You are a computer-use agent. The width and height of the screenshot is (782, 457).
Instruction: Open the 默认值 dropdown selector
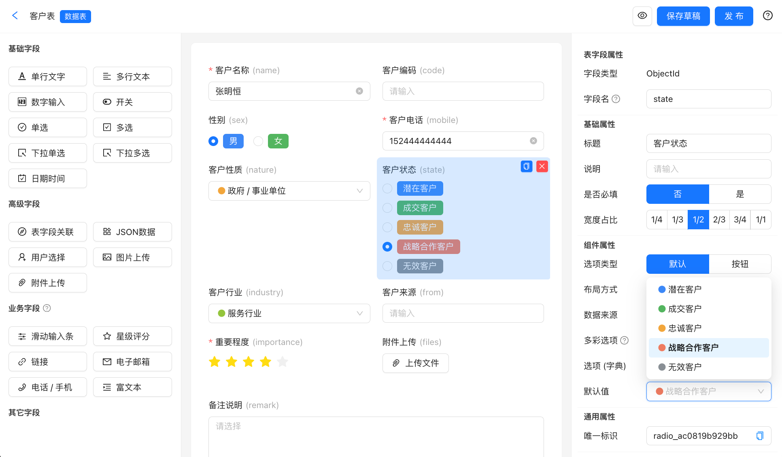(708, 391)
